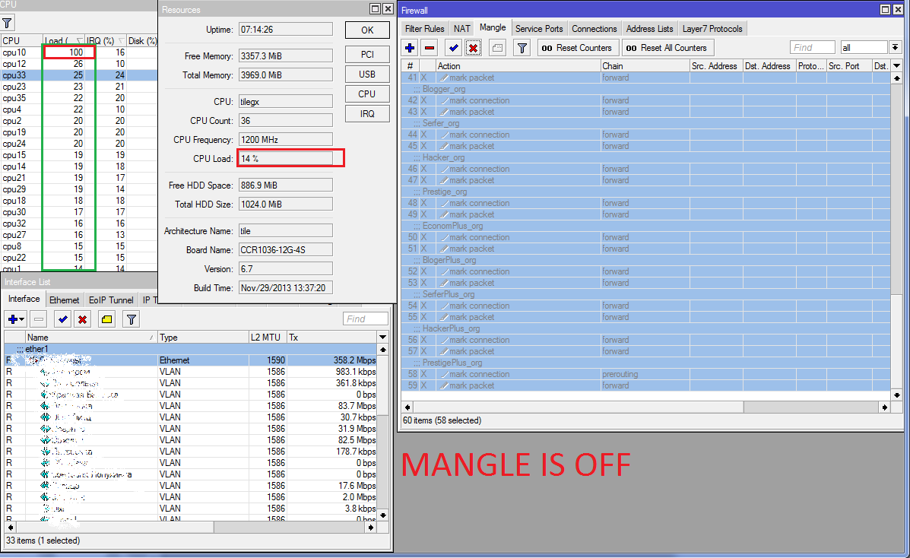Click the yellow comment icon in Interface List
910x558 pixels.
(x=106, y=319)
